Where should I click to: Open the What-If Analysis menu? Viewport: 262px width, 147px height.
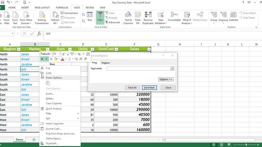pos(187,18)
